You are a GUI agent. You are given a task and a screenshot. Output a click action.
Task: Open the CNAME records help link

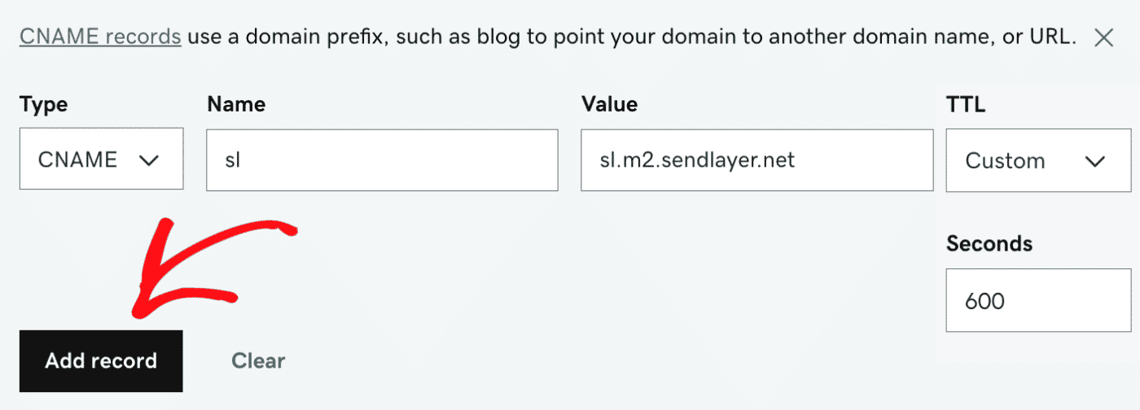pyautogui.click(x=100, y=37)
